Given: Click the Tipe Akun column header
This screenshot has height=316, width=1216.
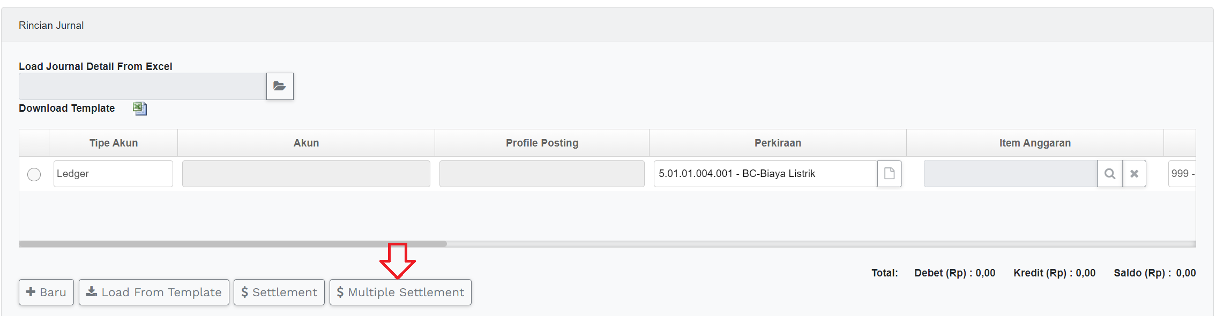Looking at the screenshot, I should (114, 143).
